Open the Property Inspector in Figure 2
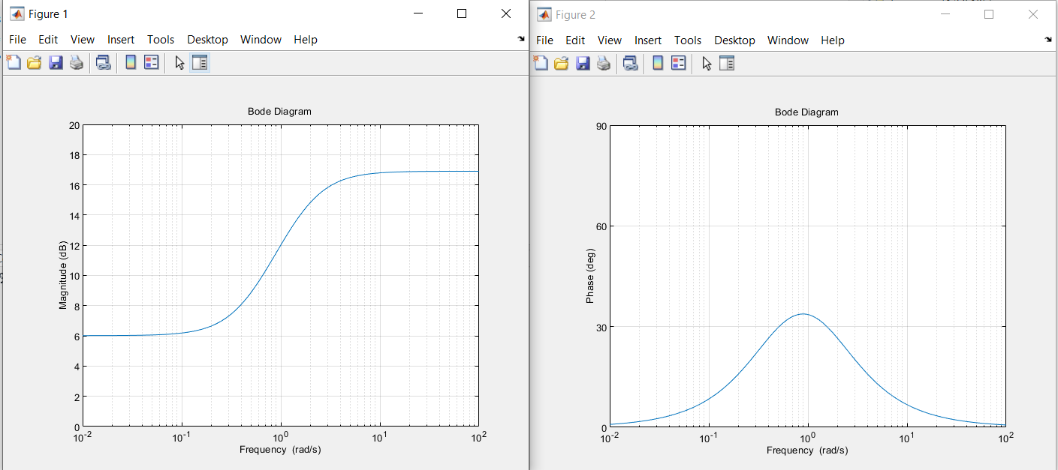The image size is (1058, 470). [726, 63]
